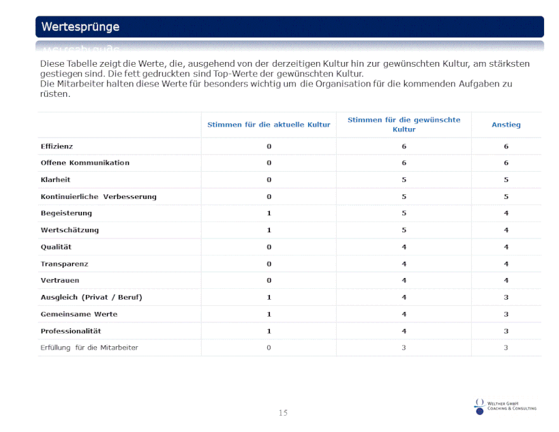
Task: Select the aktuelle Kultur value for Klarheit
Action: click(269, 180)
